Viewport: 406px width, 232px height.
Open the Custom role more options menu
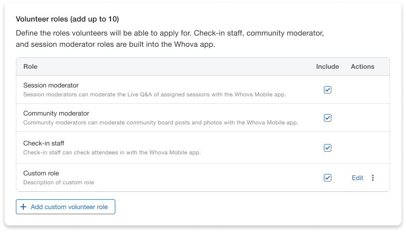tap(372, 178)
